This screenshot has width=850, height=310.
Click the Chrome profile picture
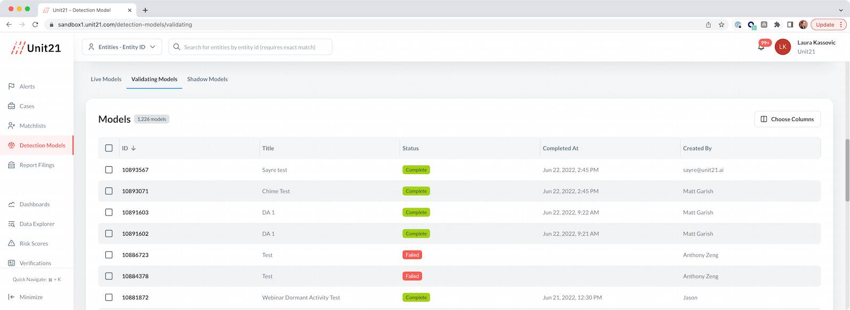point(803,24)
